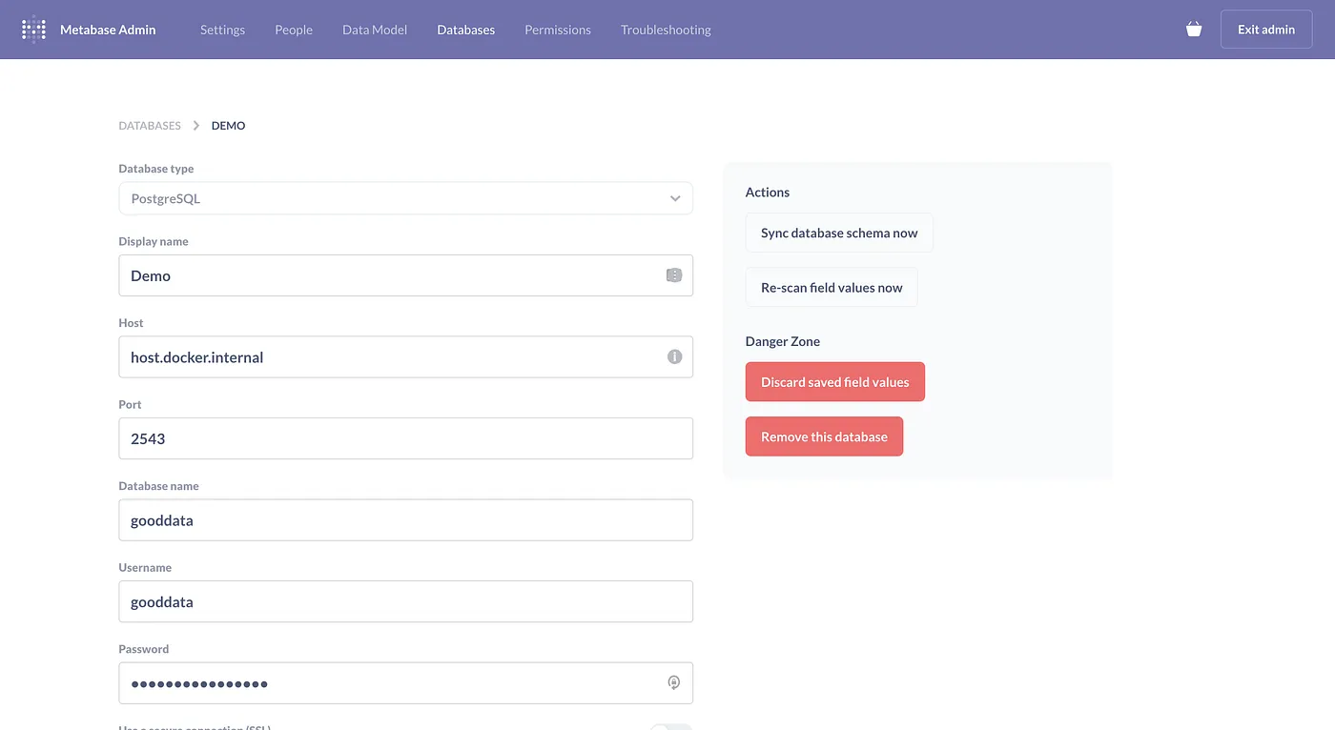The image size is (1335, 730).
Task: Click the Metabase logo icon
Action: [33, 29]
